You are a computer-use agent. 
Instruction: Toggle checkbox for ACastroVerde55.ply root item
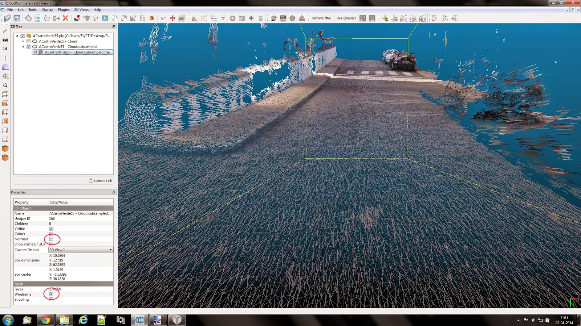coord(23,36)
